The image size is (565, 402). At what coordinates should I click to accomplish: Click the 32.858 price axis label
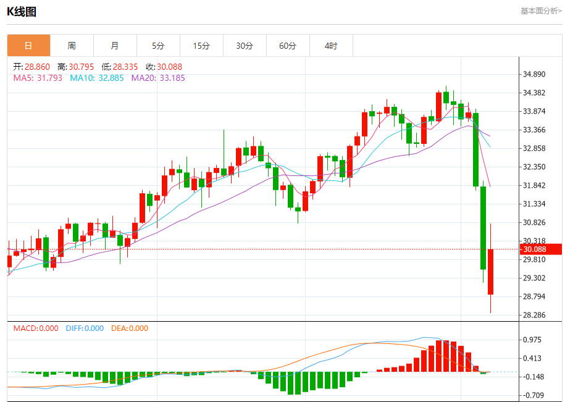534,148
